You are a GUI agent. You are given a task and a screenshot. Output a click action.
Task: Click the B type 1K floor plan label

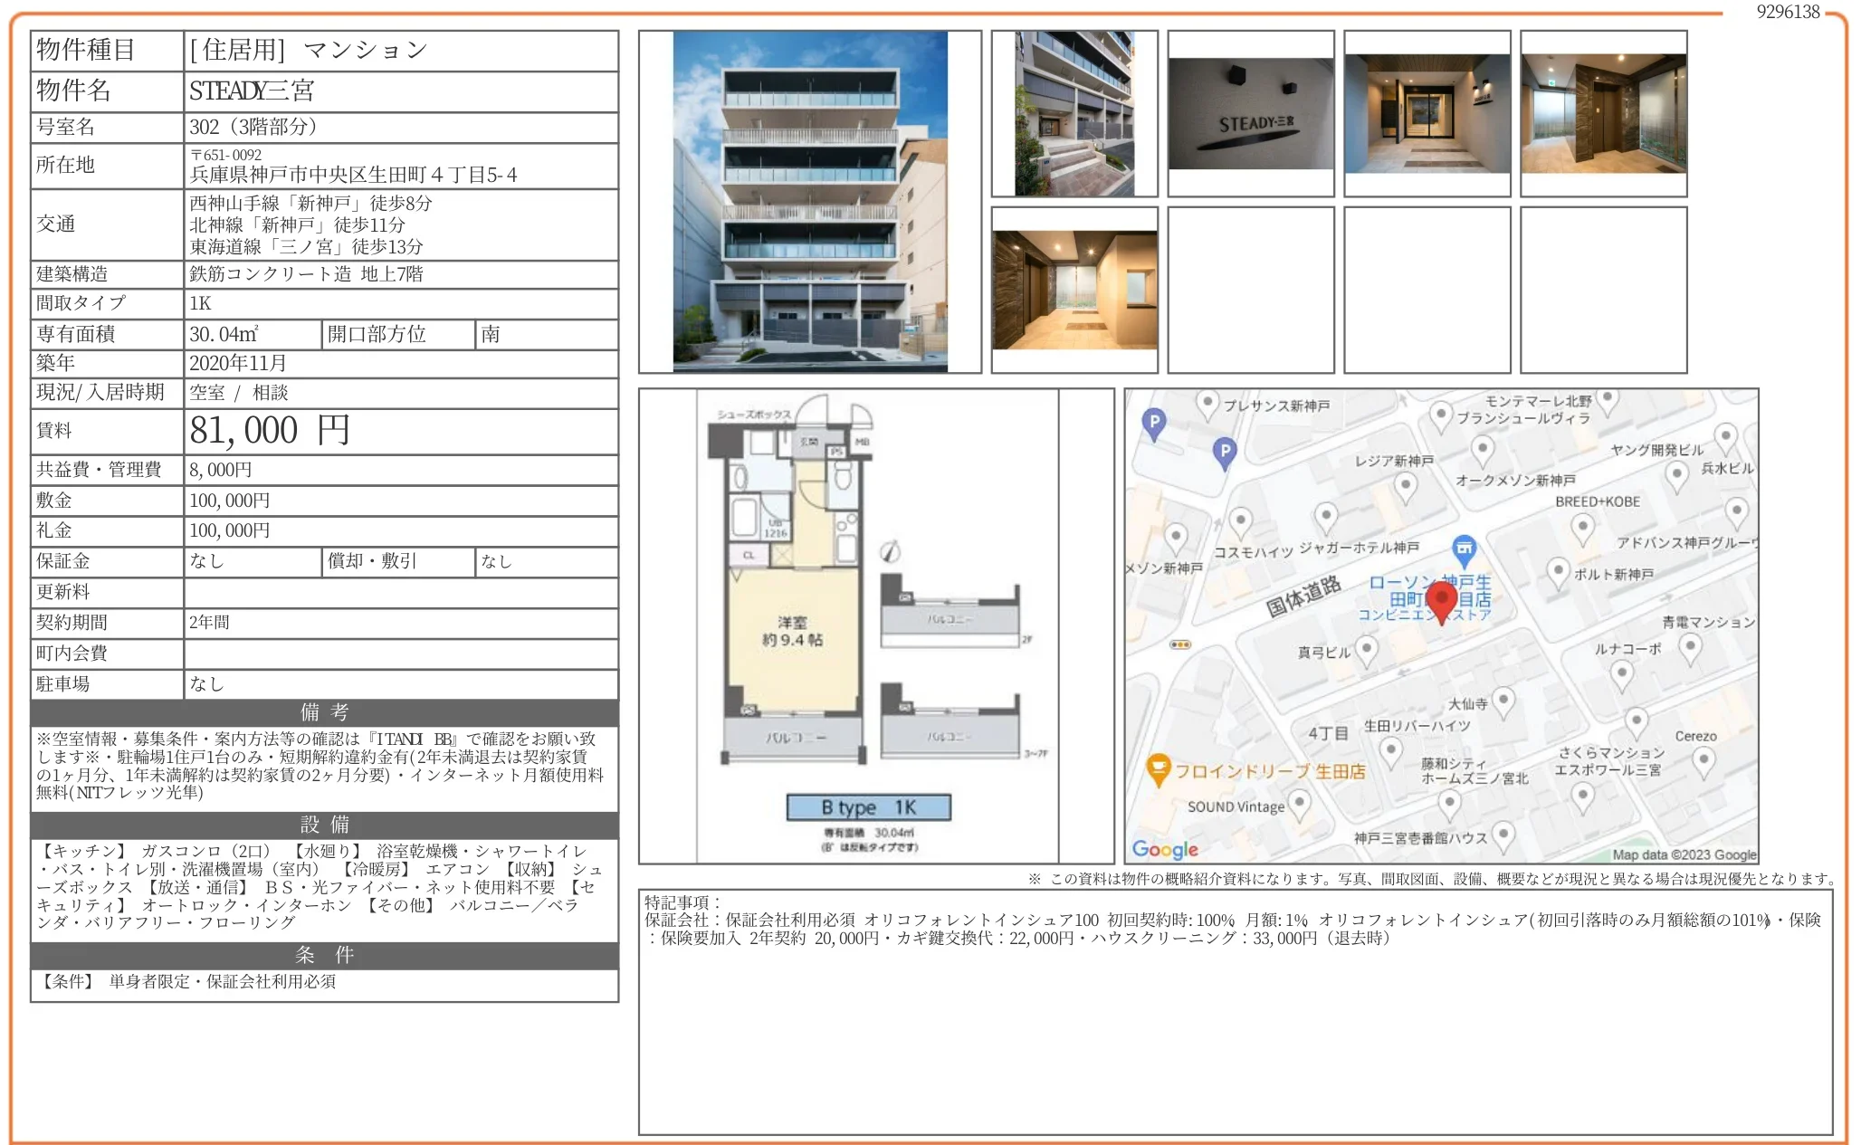tap(868, 807)
